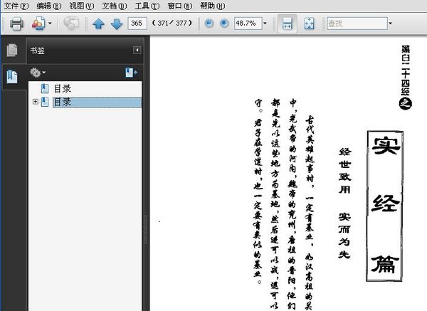
Task: Click the zoom percentage field 48.7%
Action: coord(248,23)
